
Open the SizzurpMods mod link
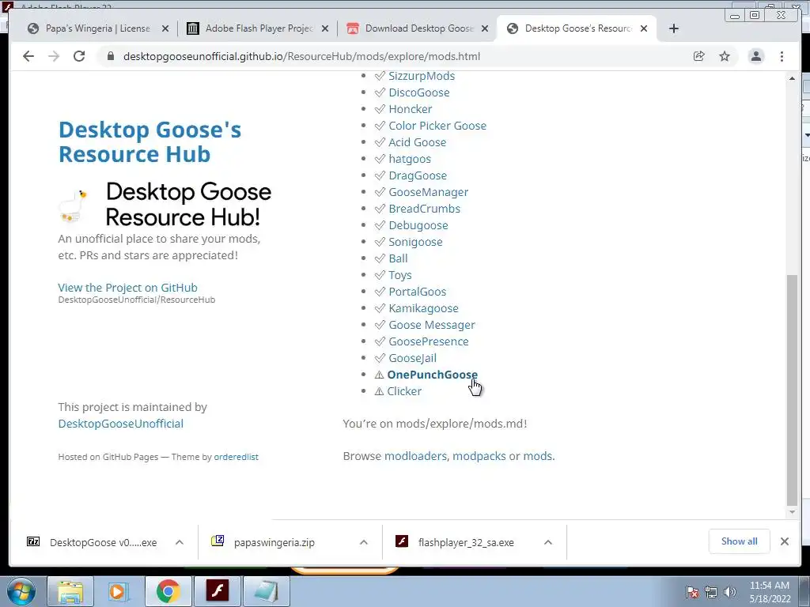[x=422, y=76]
